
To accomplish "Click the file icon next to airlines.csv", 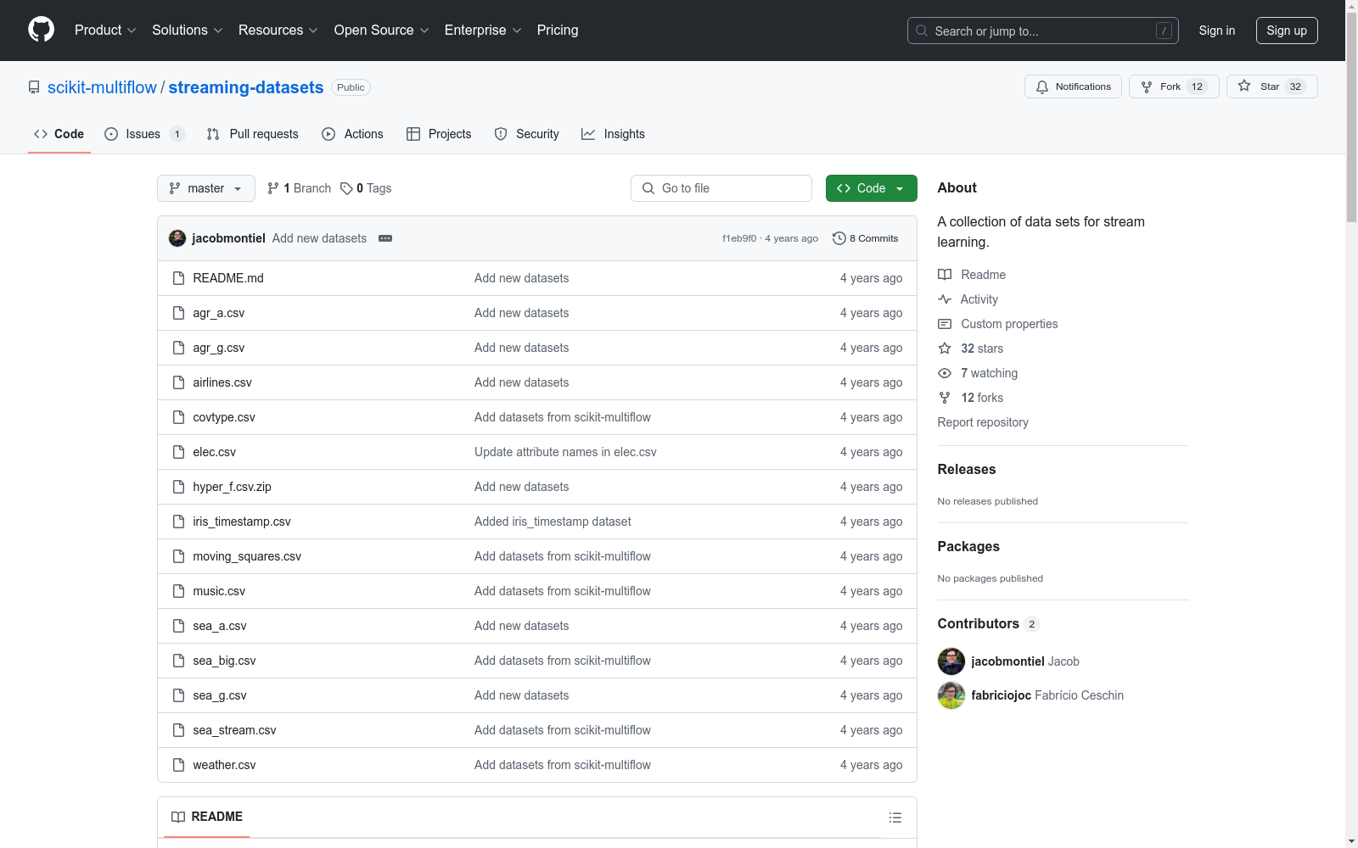I will click(178, 382).
